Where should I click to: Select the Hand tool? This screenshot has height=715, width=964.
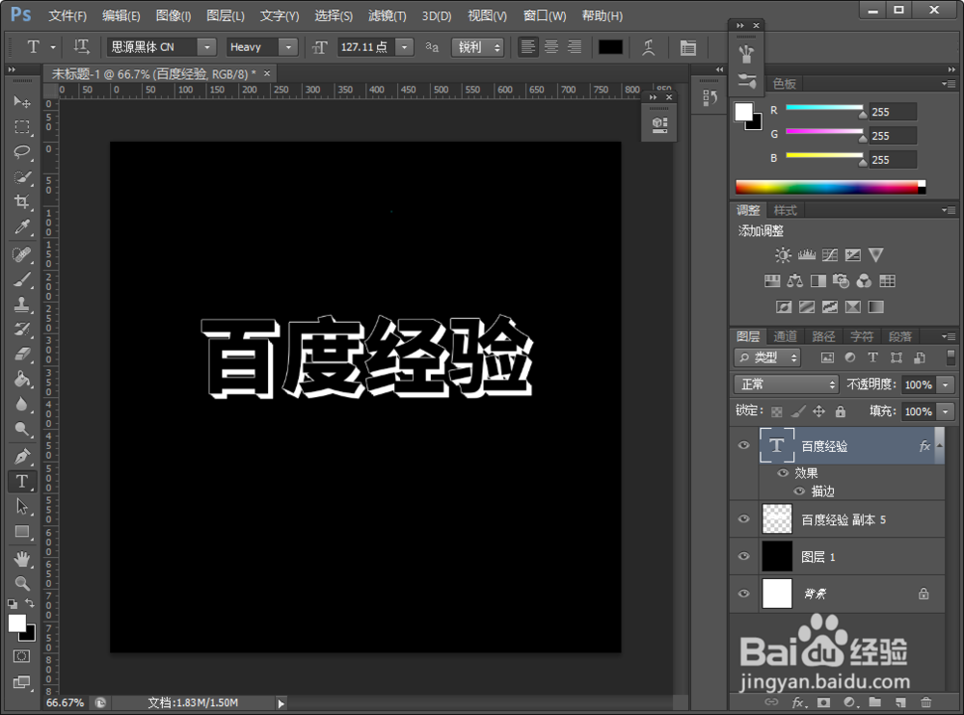pos(22,559)
